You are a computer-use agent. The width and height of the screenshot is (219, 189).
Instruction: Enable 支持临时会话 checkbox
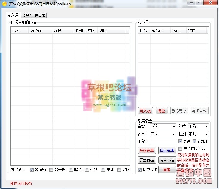(180, 149)
